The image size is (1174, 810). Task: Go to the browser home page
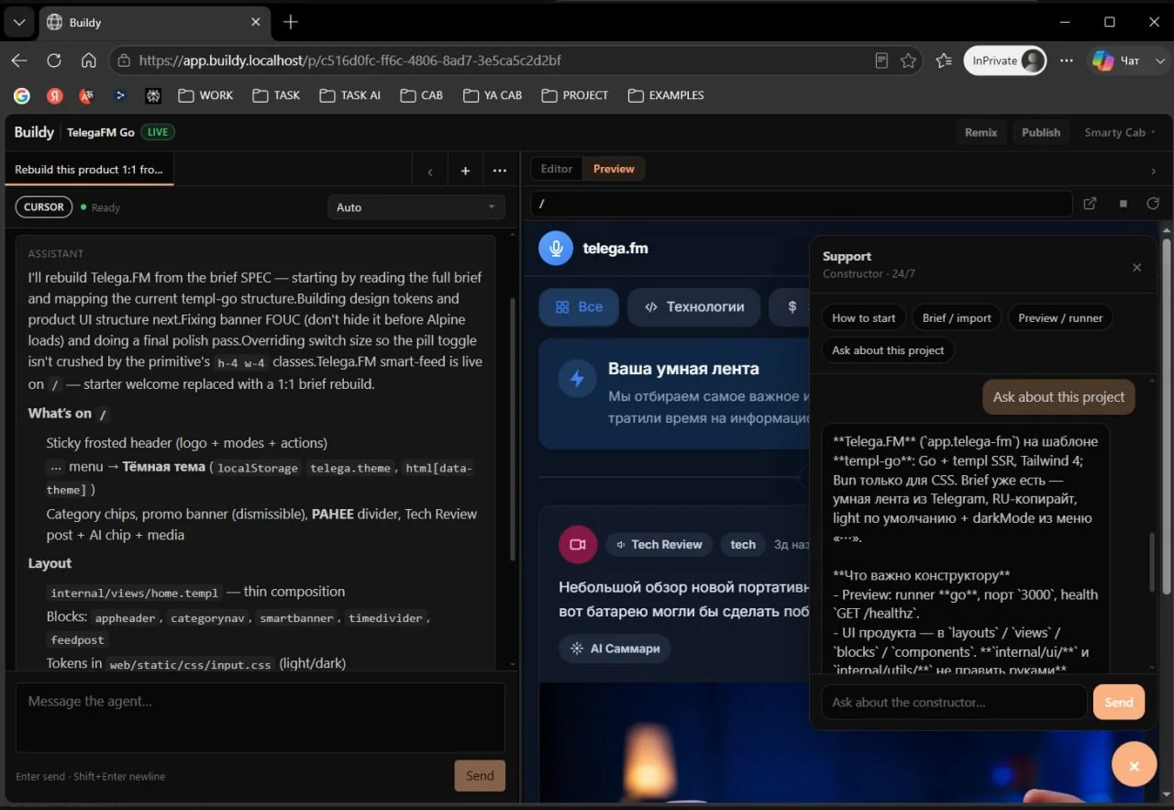(x=89, y=61)
